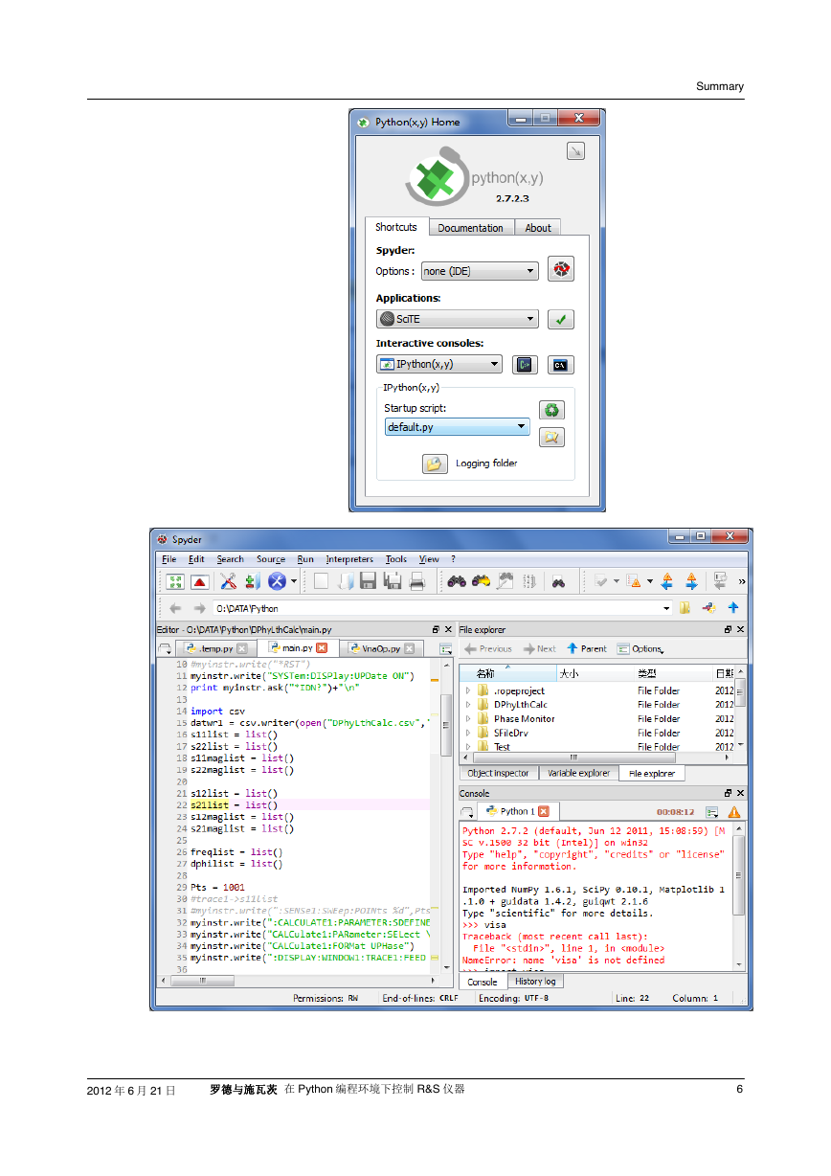Screen dimensions: 831x1176
Task: Open the Applications dropdown showing SciTE
Action: (x=458, y=319)
